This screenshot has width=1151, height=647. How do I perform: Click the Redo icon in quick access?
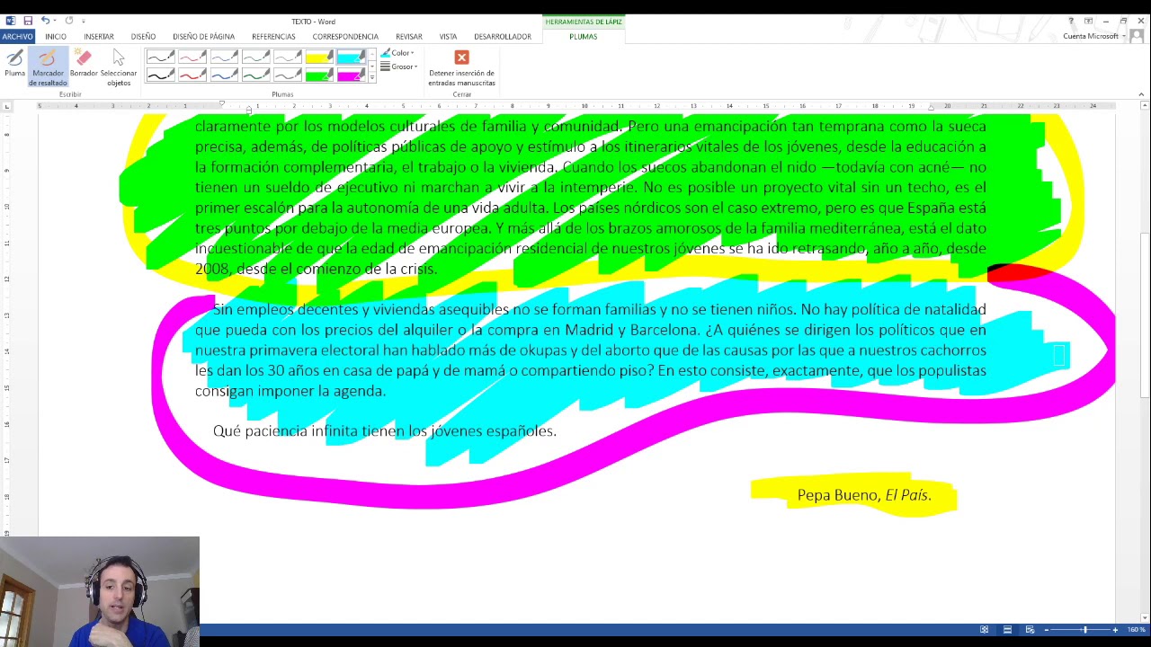point(68,21)
